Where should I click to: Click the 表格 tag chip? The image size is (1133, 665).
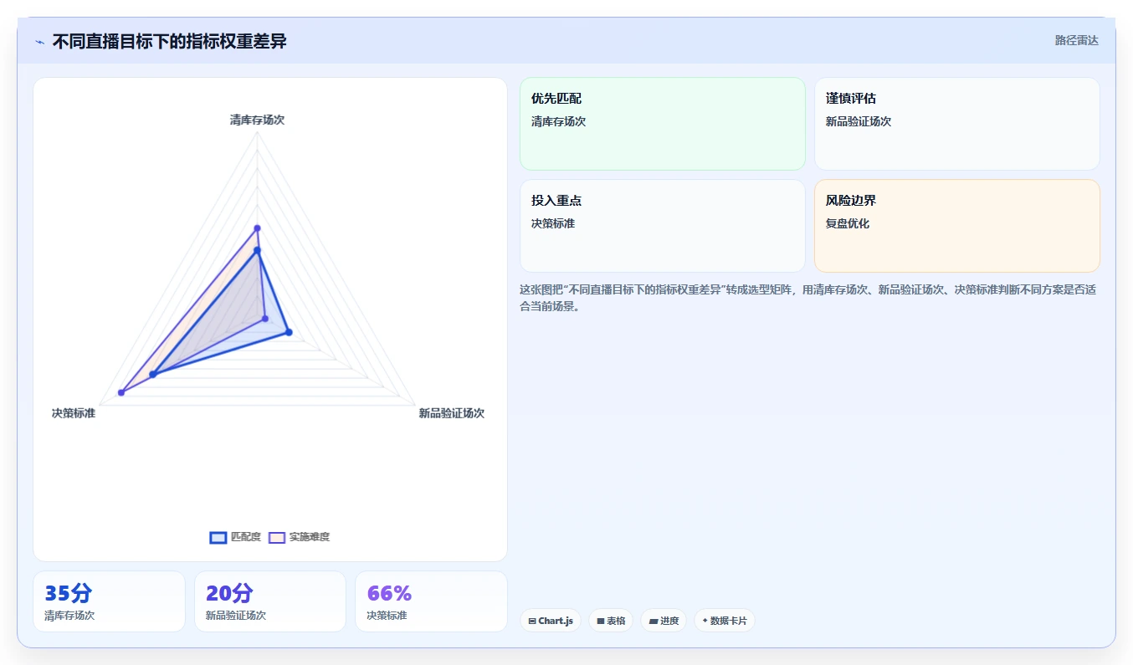click(611, 621)
